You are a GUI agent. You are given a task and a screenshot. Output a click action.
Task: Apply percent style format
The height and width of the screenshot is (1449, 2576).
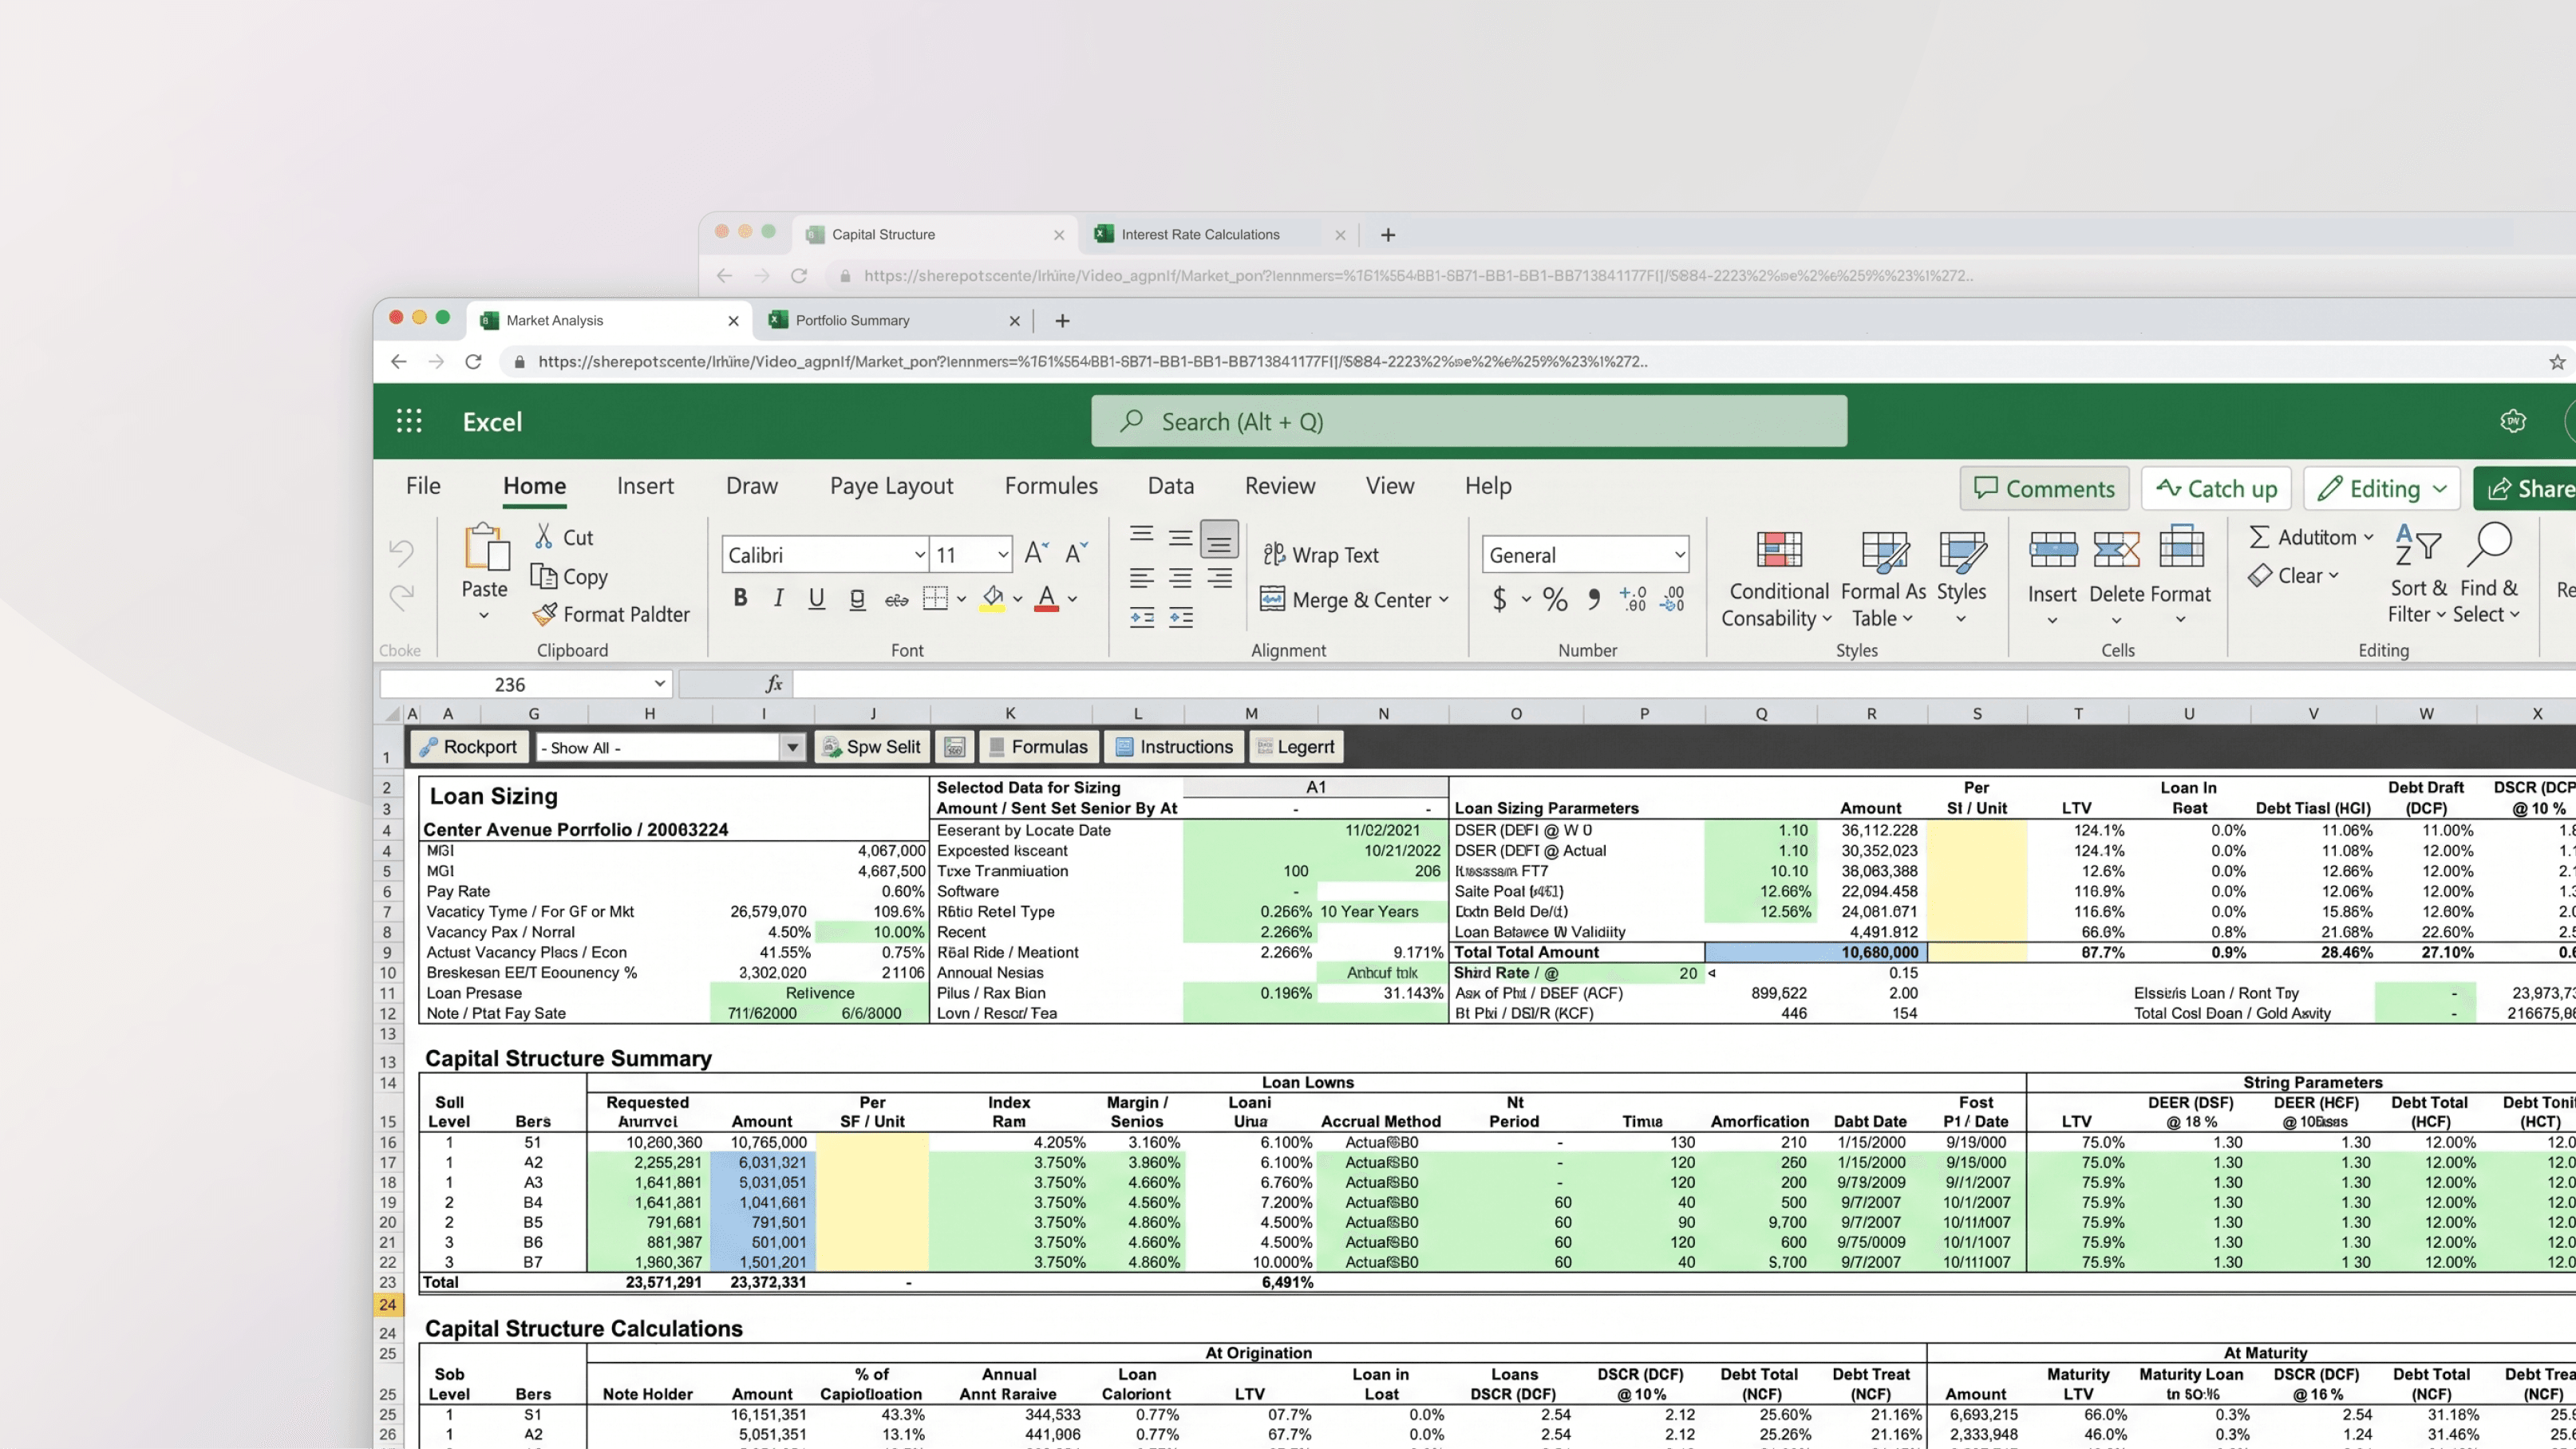1555,599
